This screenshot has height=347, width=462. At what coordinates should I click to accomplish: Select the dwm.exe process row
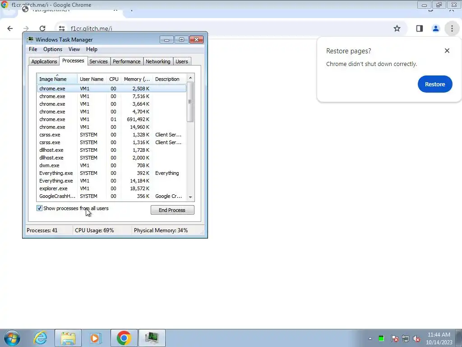tap(111, 165)
